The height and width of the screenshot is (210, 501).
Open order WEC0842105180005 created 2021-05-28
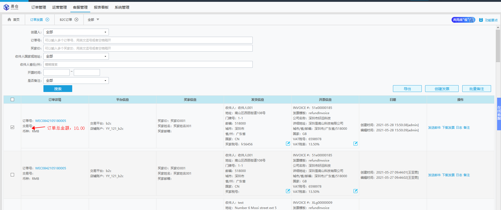(x=51, y=121)
